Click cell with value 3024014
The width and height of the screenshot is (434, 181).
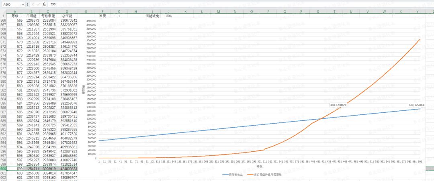(x=48, y=173)
